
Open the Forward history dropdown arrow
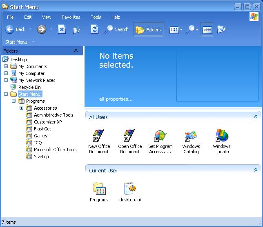point(51,29)
